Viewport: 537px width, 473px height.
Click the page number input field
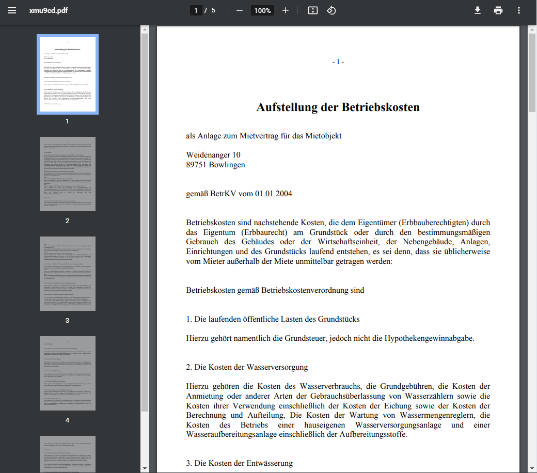click(196, 10)
